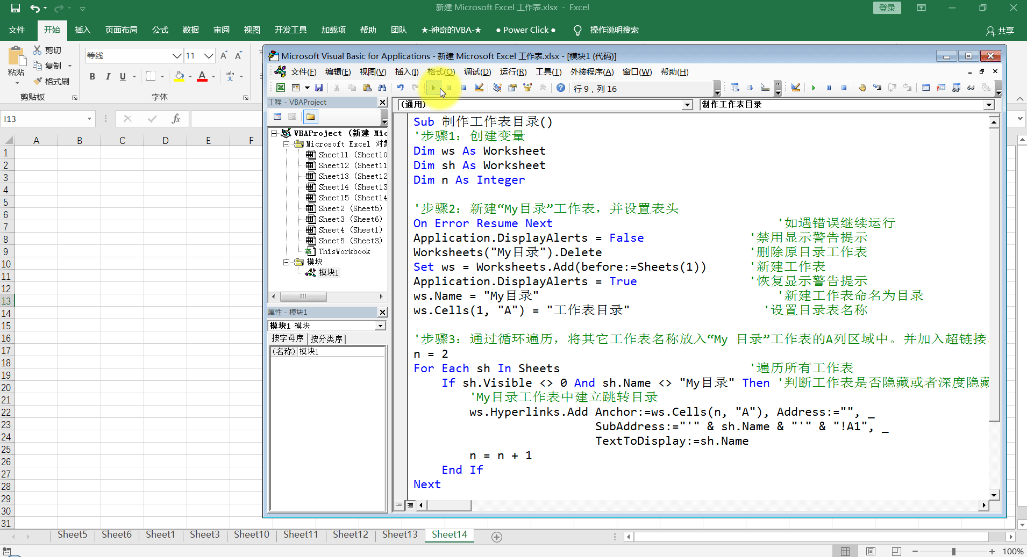Open the 运行(R) menu in VBA editor
The width and height of the screenshot is (1027, 557).
(x=513, y=72)
